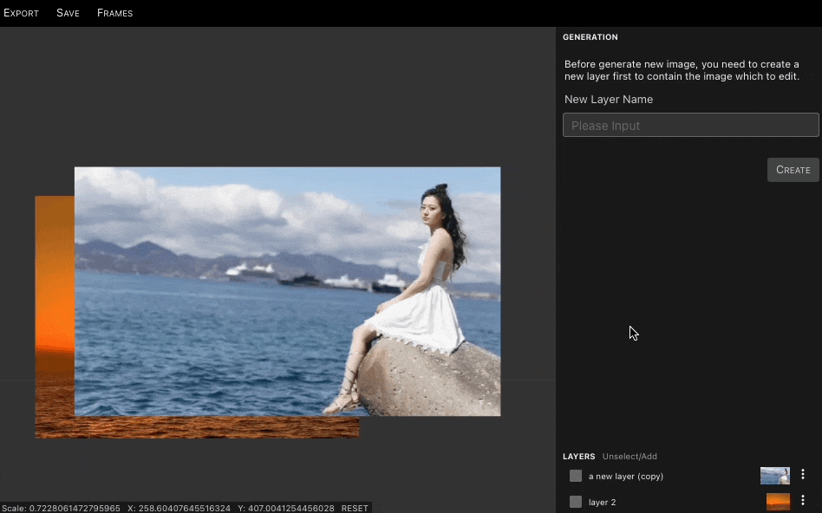Open the Frames menu
Screen dimensions: 822x513
[x=114, y=13]
